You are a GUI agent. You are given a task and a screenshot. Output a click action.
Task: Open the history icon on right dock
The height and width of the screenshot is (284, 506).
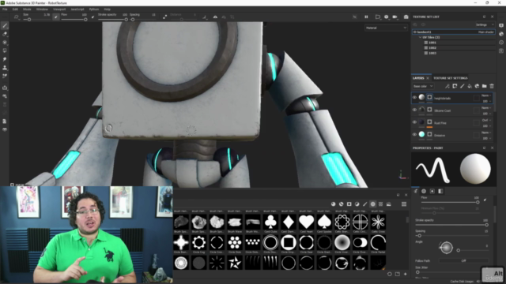point(501,43)
